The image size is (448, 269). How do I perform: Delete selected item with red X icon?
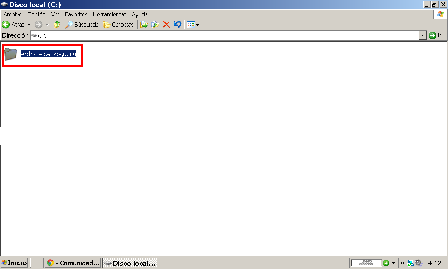pyautogui.click(x=167, y=25)
